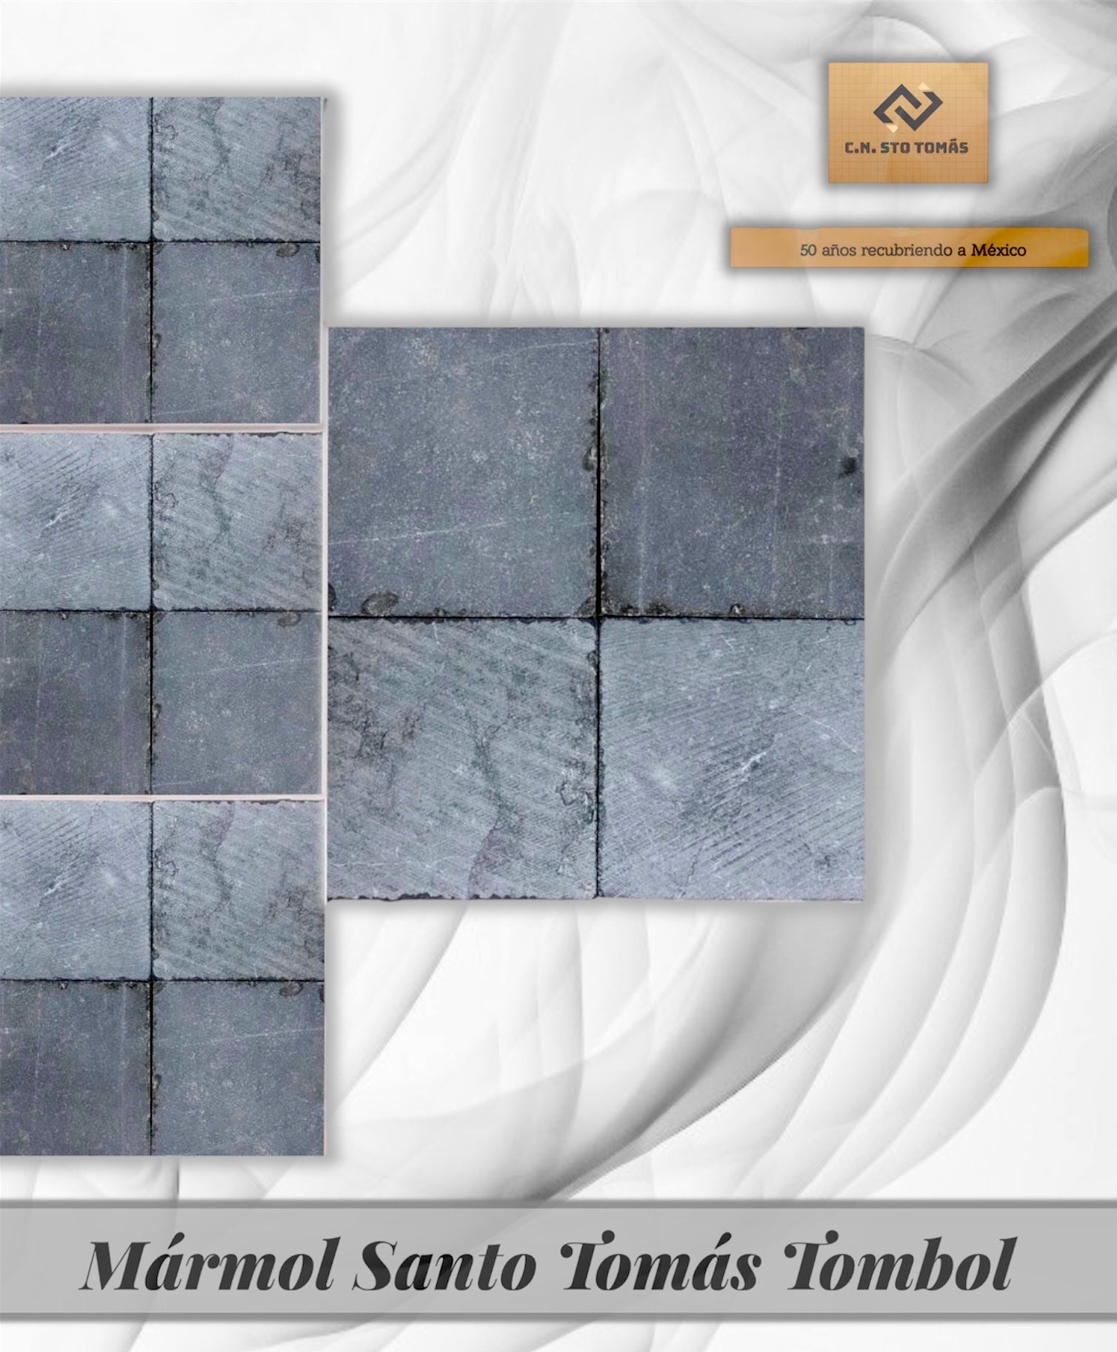1117x1352 pixels.
Task: Open the top tile panel in the left column
Action: pos(161,259)
